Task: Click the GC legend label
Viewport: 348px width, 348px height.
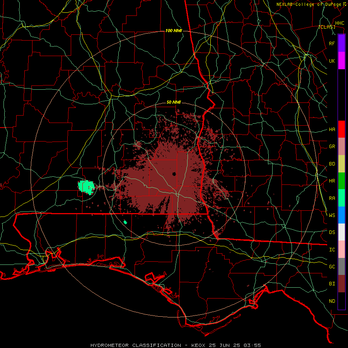Action: [x=332, y=267]
